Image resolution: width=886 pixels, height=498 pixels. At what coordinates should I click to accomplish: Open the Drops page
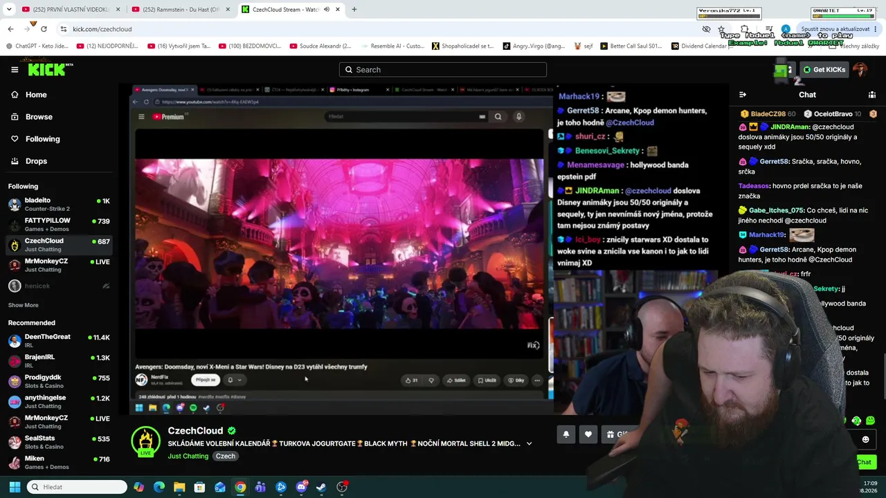[36, 161]
